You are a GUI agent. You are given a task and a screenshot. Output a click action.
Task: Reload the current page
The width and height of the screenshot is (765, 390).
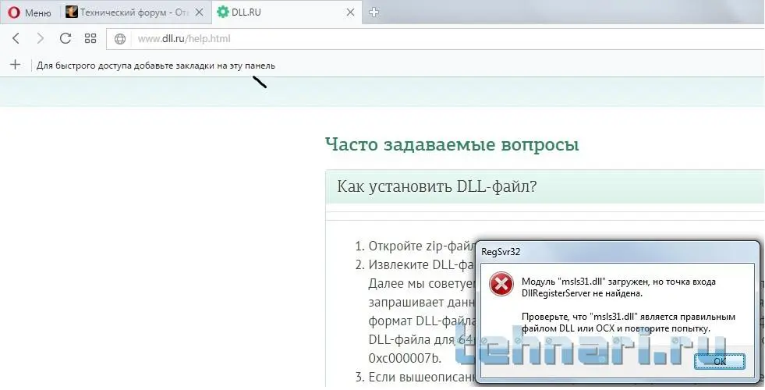(x=66, y=38)
